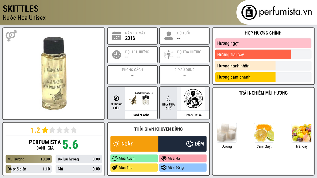Image resolution: width=317 pixels, height=178 pixels.
Task: Click the last gray rating star
Action: (74, 130)
